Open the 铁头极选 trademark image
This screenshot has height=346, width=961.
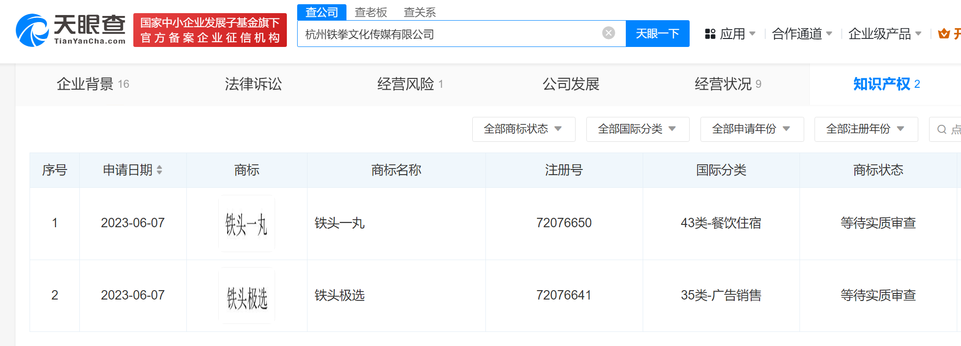(246, 296)
